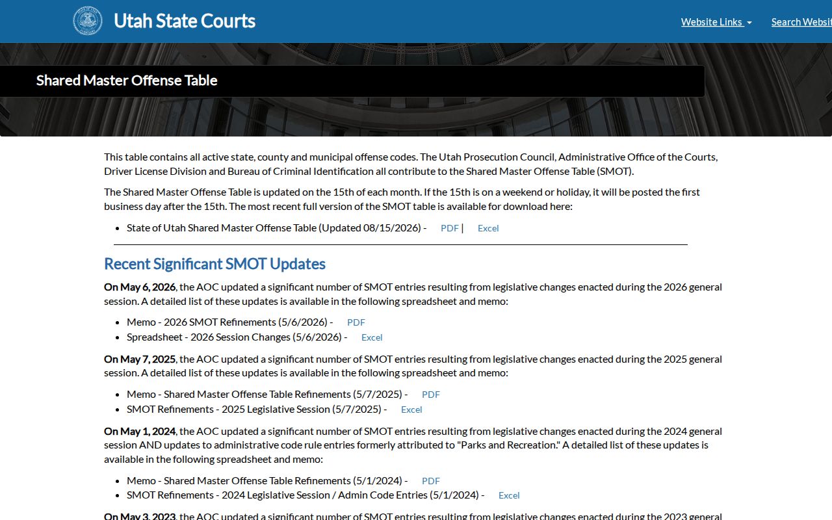Open the Utah State Courts home title
Screen dimensions: 832x520
click(x=185, y=21)
